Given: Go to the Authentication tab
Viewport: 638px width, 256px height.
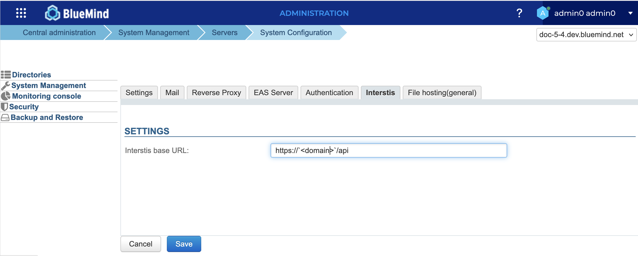Looking at the screenshot, I should (x=329, y=93).
